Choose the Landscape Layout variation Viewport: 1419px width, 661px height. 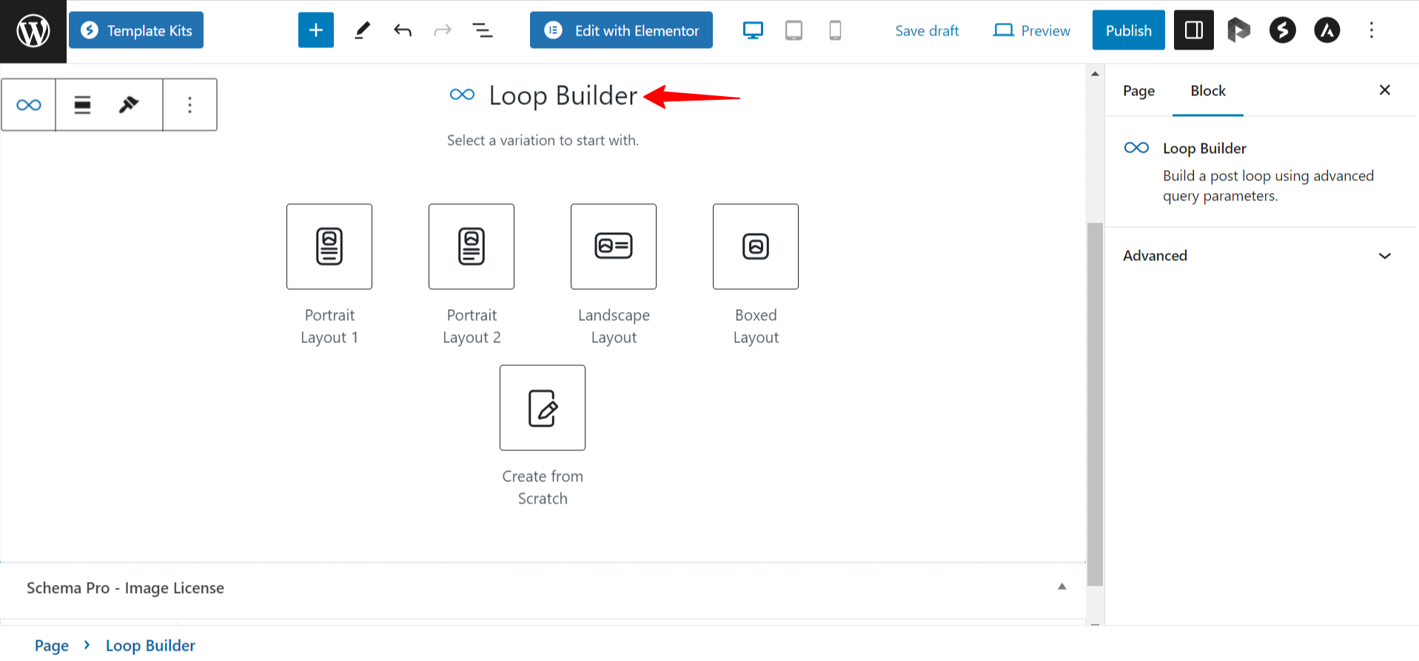tap(614, 247)
